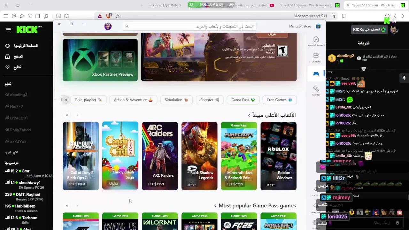Image resolution: width=409 pixels, height=230 pixels.
Task: Click the Kick logo in the browser page
Action: [29, 29]
